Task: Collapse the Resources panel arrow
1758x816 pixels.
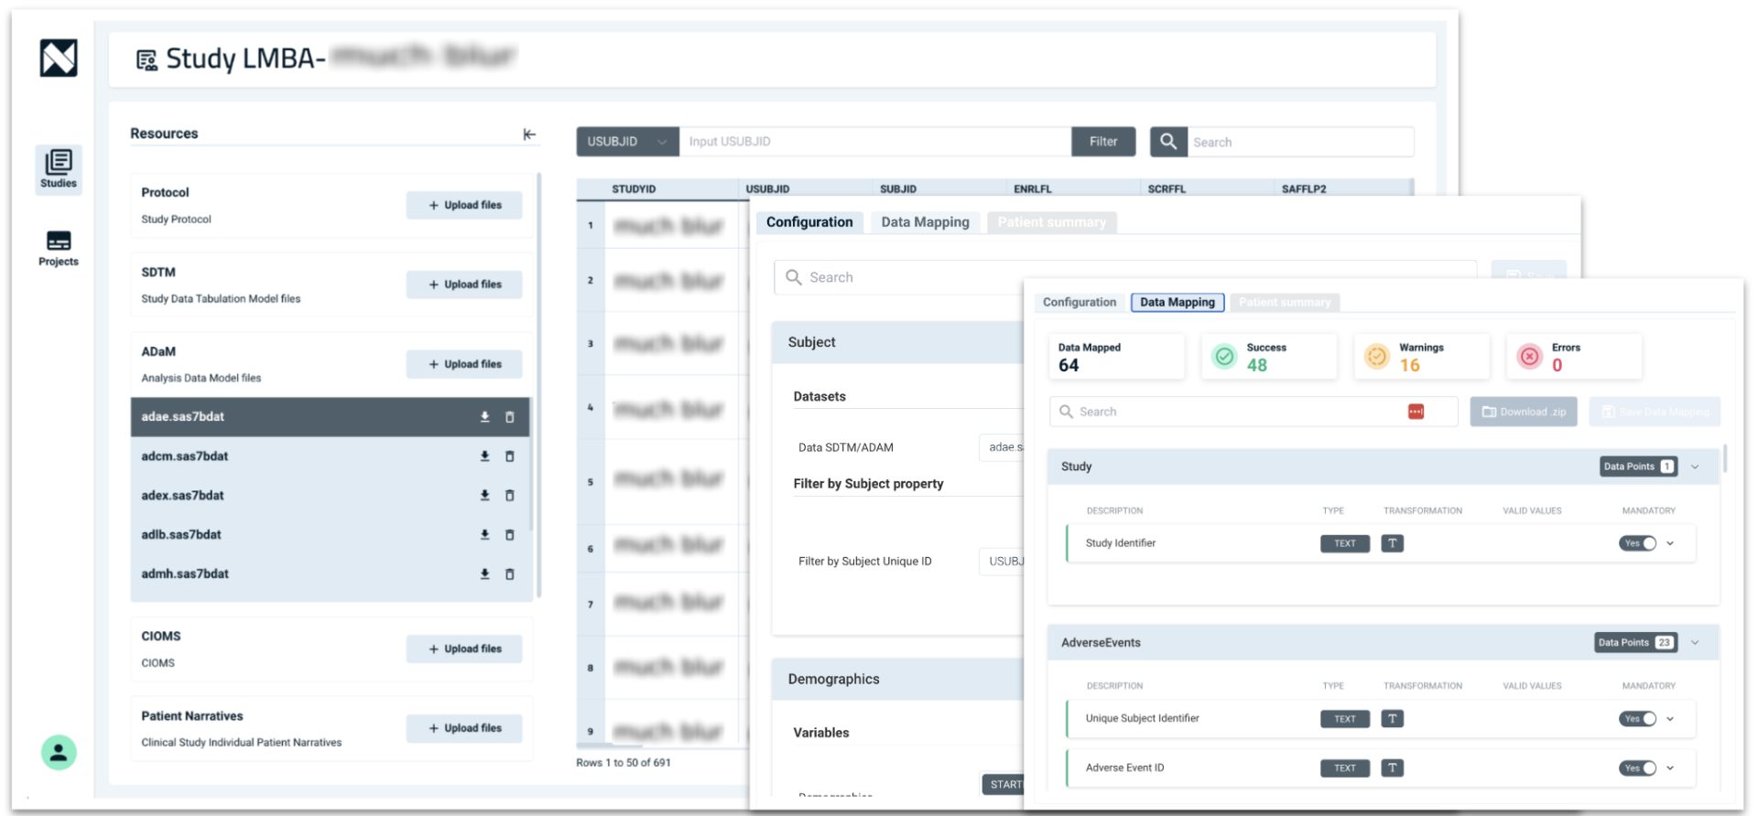Action: 529,134
